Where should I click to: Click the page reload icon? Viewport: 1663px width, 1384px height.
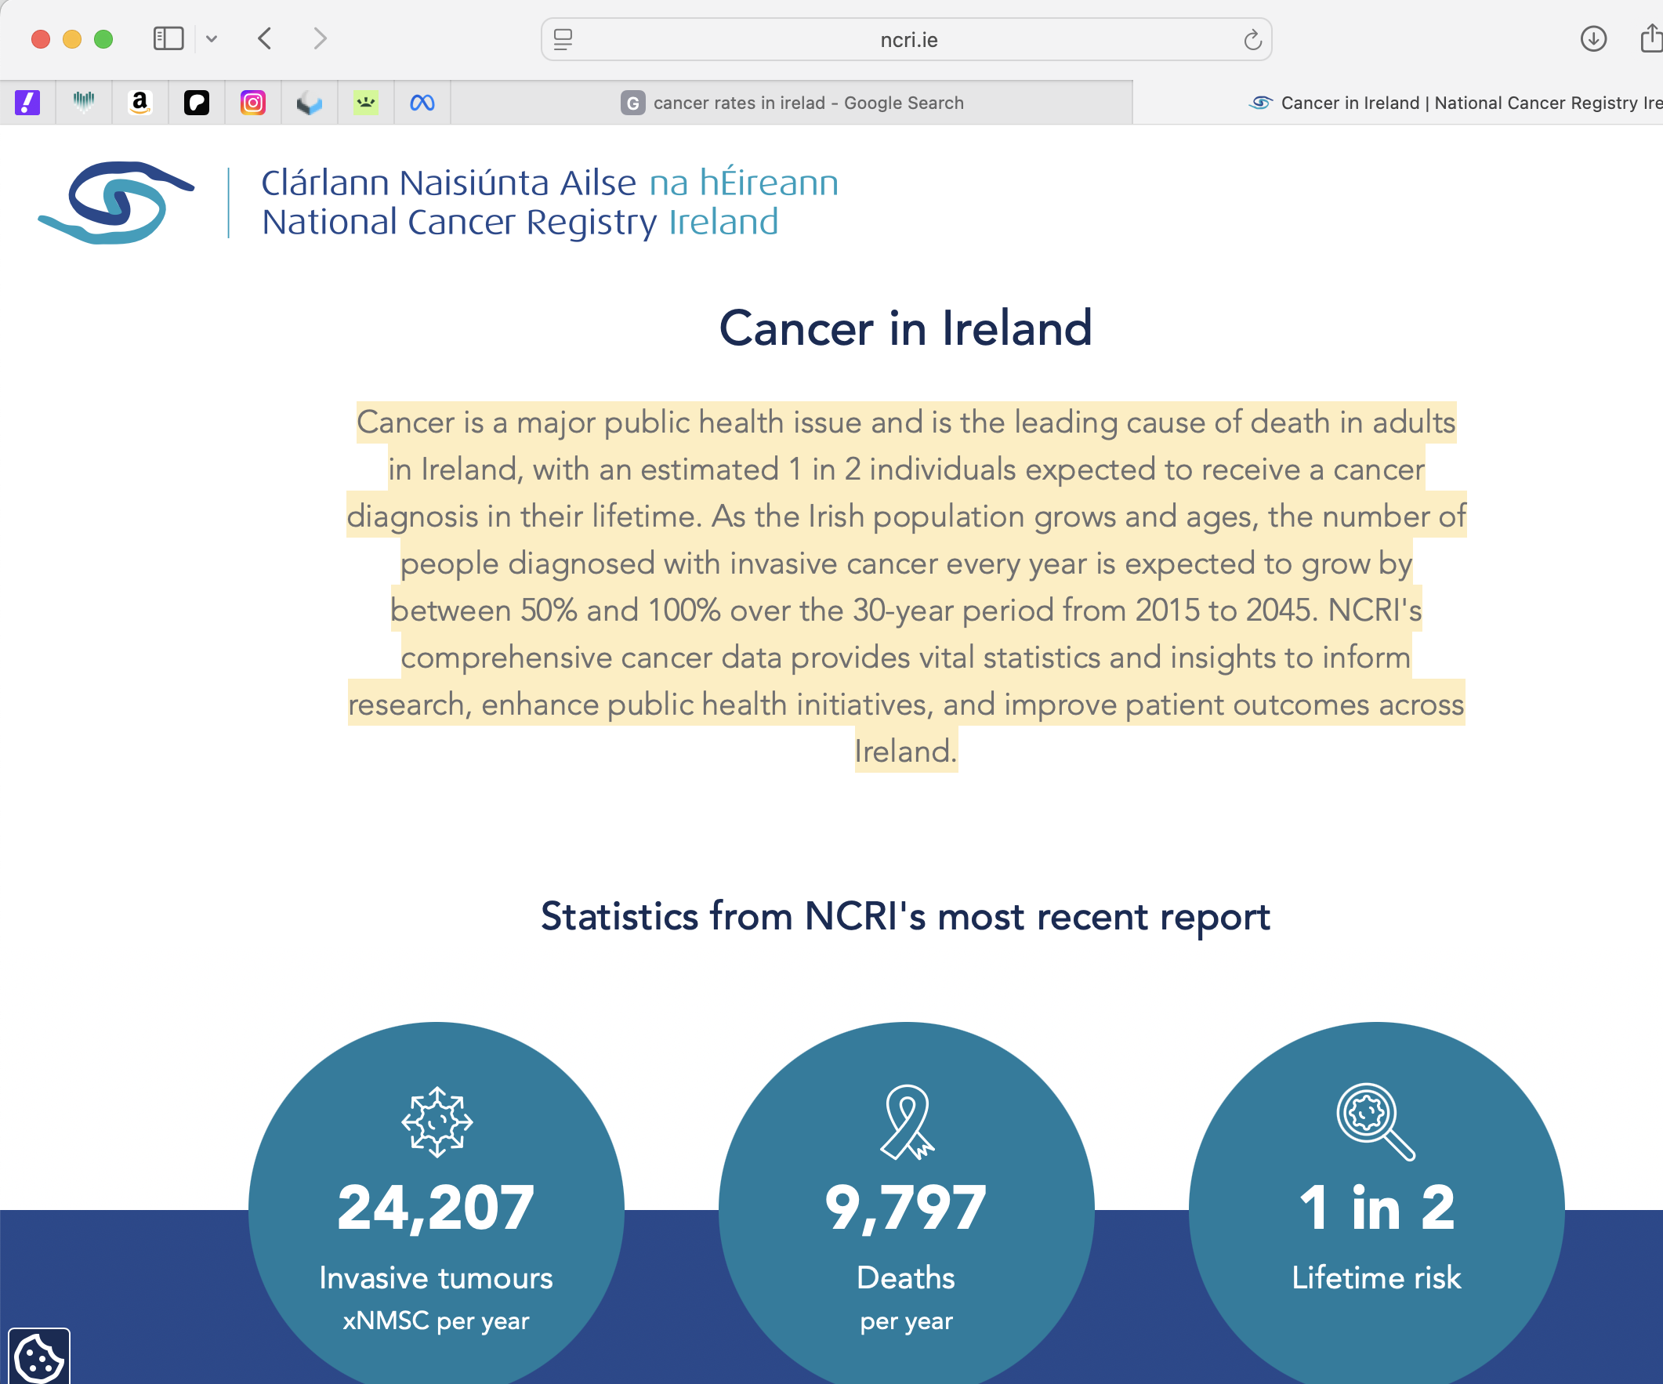pyautogui.click(x=1252, y=40)
